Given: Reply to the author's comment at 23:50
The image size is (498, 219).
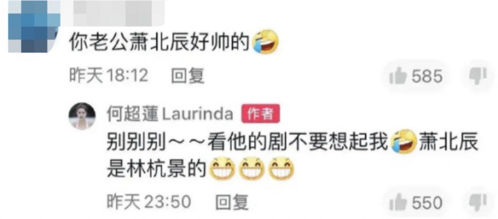Looking at the screenshot, I should 231,202.
